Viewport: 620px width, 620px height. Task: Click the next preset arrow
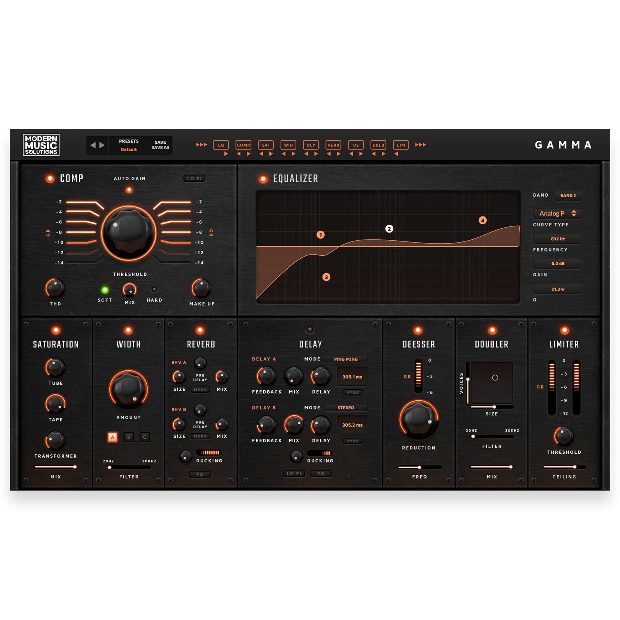pyautogui.click(x=102, y=145)
